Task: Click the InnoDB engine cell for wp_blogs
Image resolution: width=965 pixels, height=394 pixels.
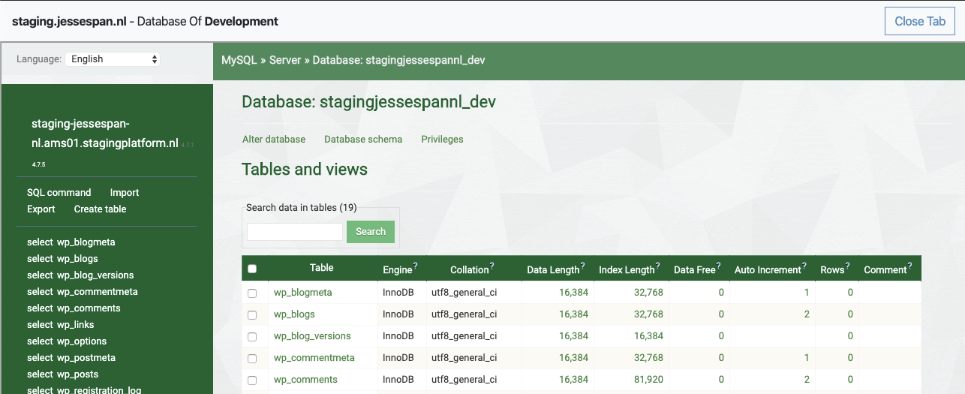Action: point(398,314)
